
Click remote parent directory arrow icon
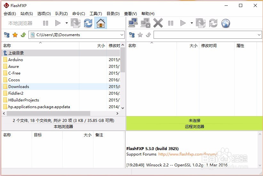148,35
